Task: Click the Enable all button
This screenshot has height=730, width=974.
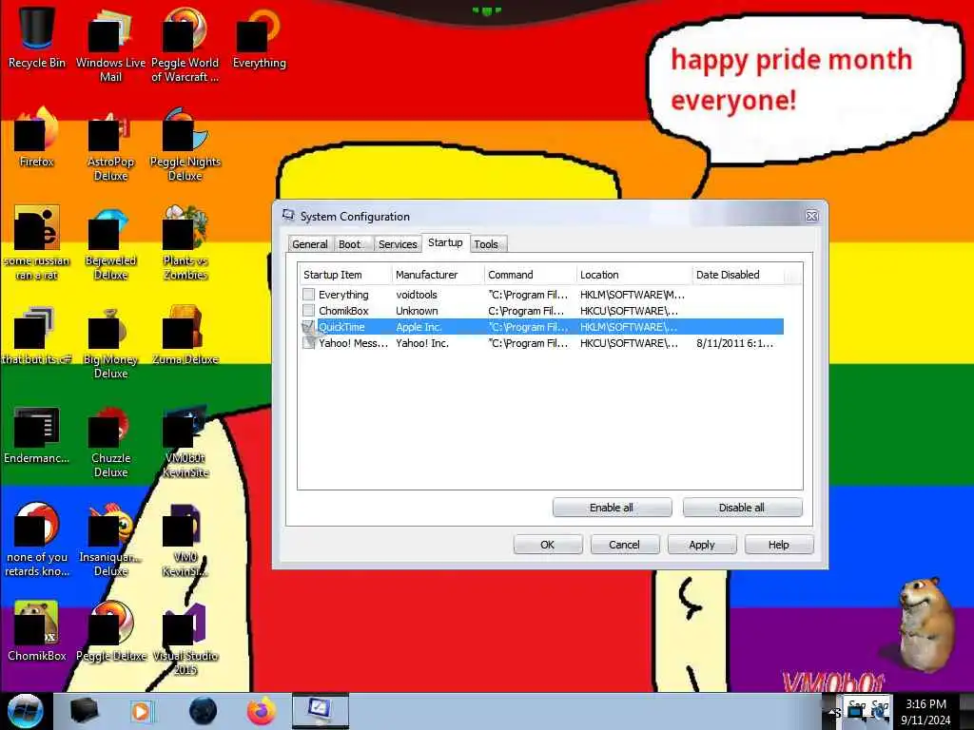Action: tap(612, 508)
